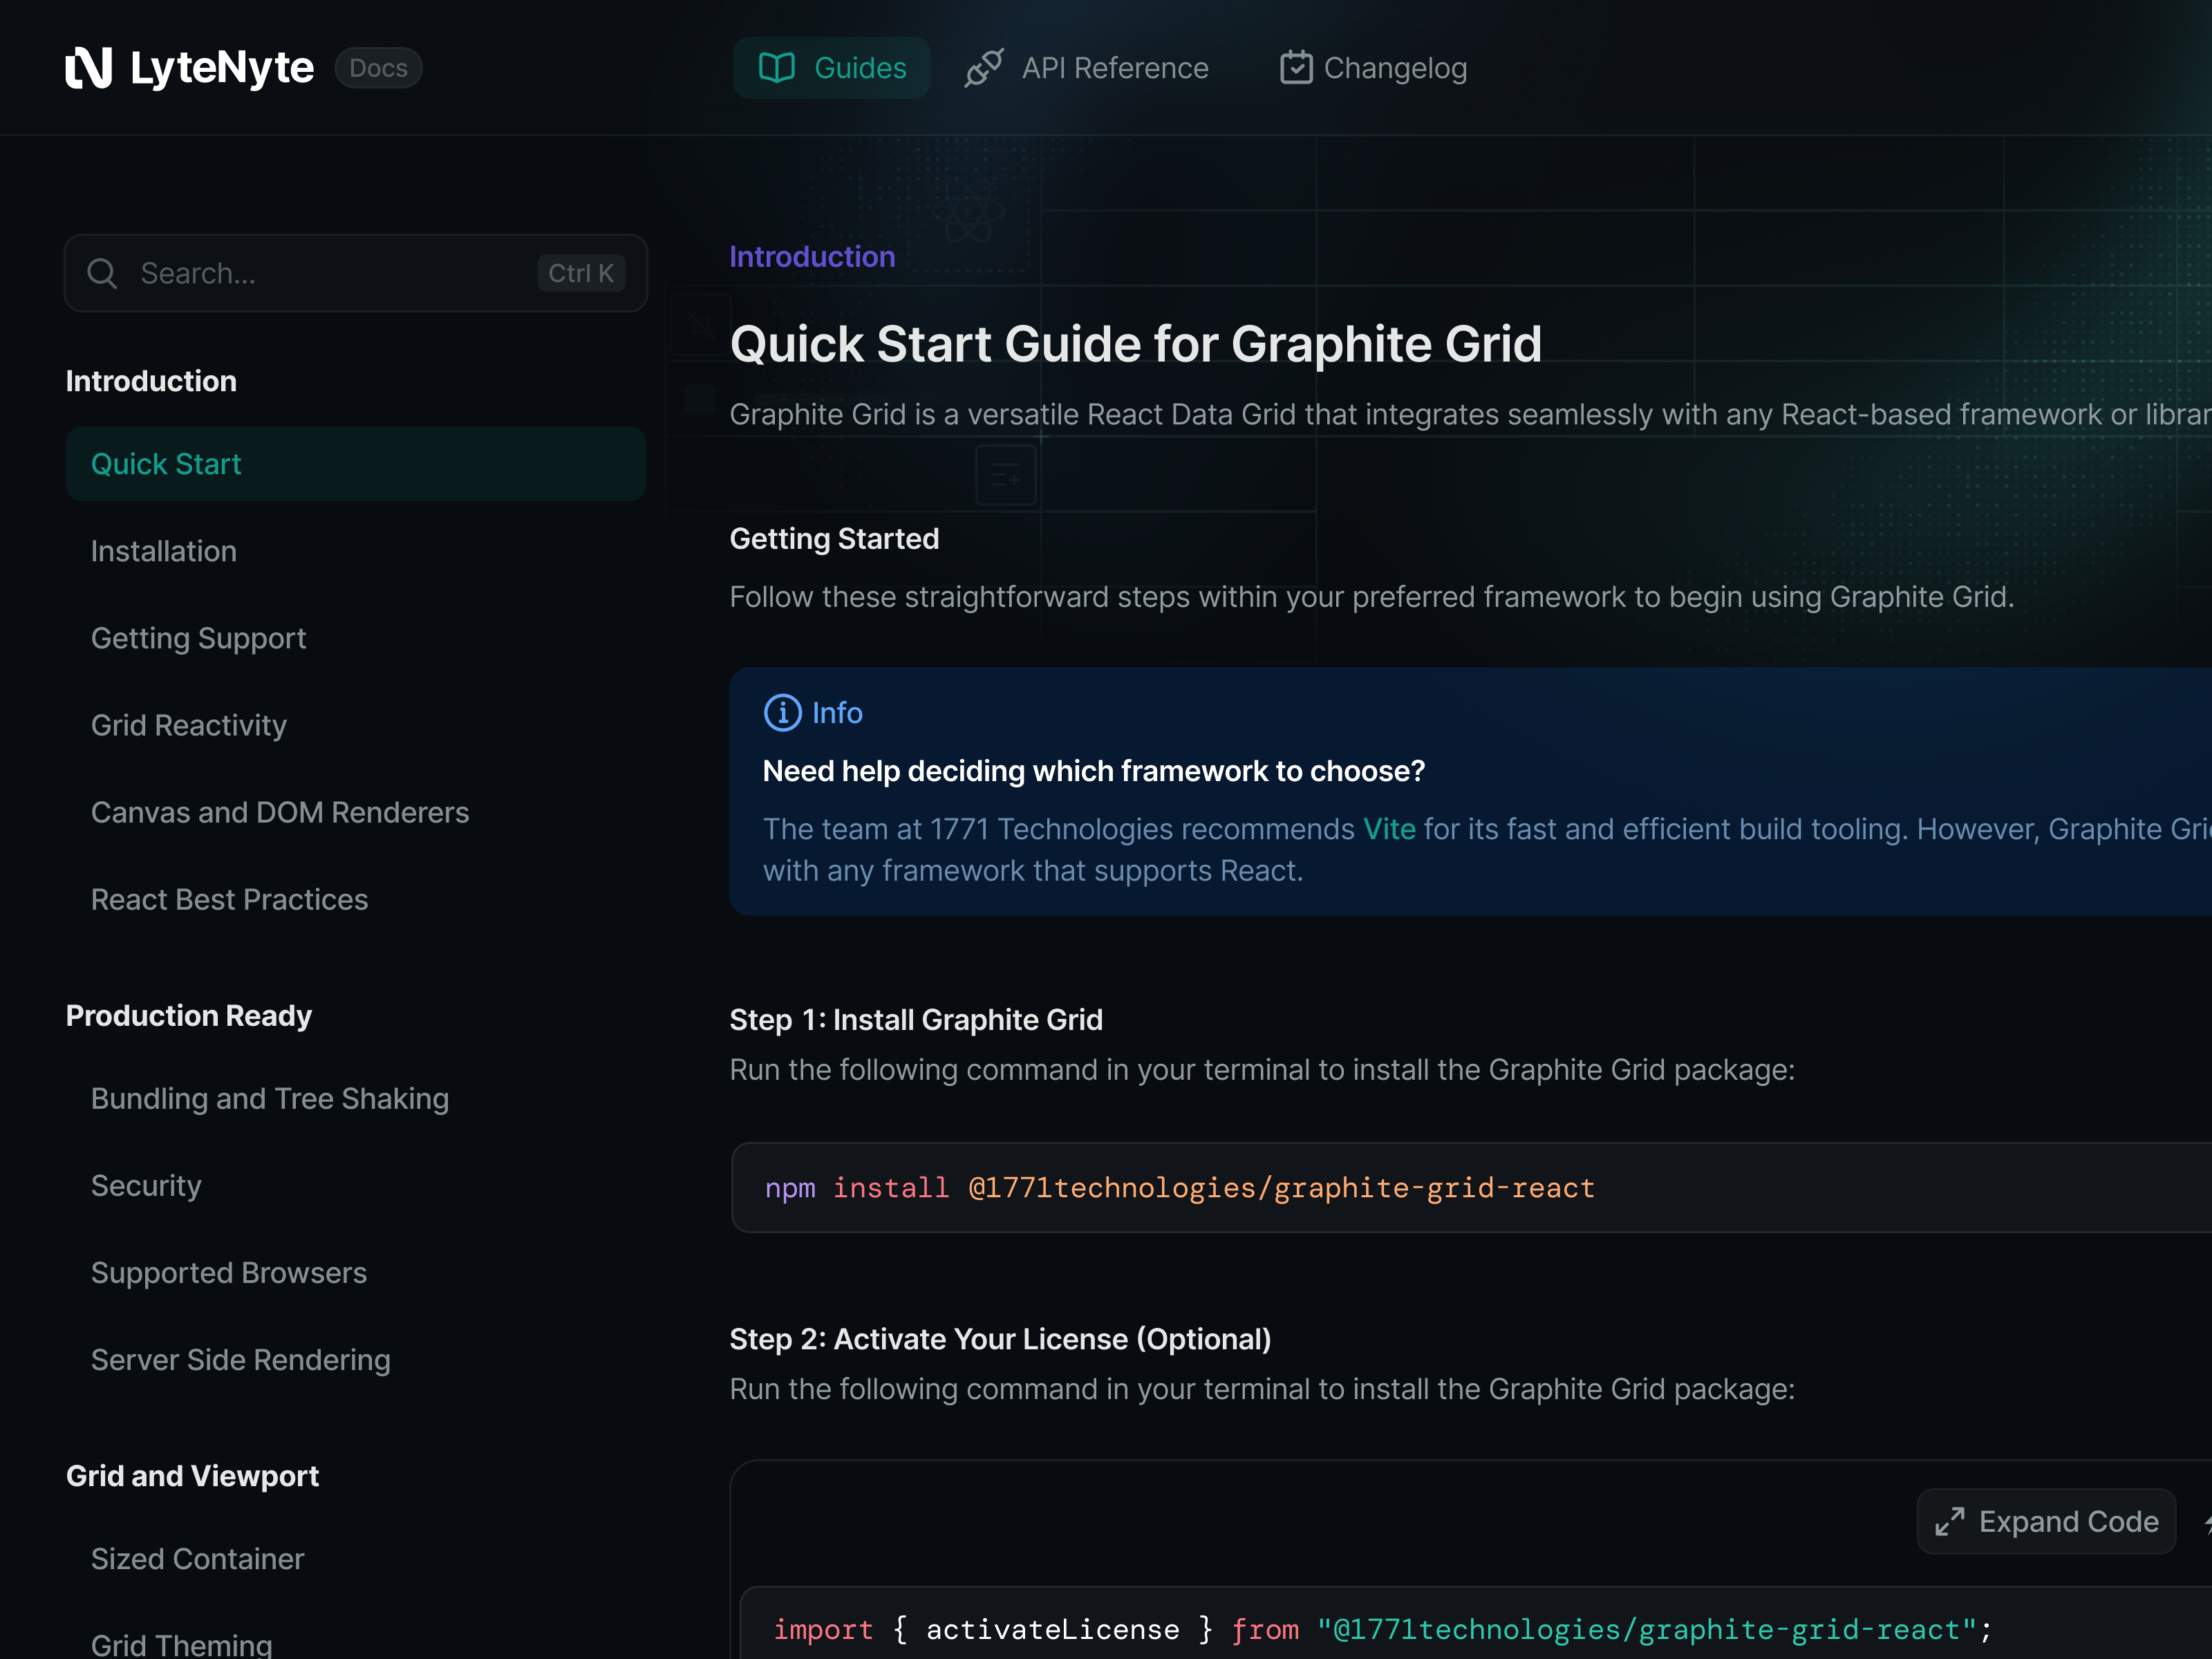The width and height of the screenshot is (2212, 1659).
Task: Follow the Vite link in the info box
Action: [x=1389, y=829]
